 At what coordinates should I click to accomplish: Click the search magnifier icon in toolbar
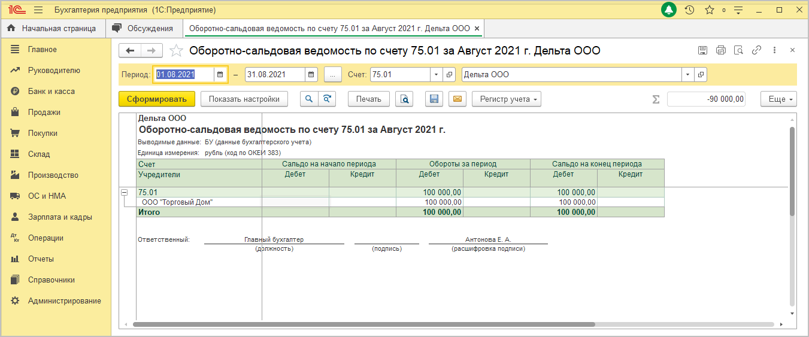coord(309,99)
